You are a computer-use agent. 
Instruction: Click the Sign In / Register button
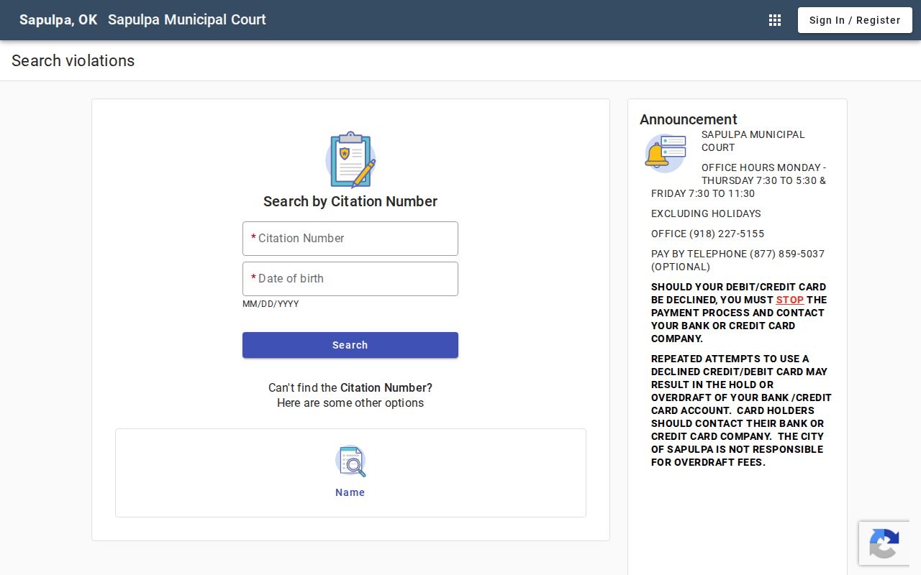855,20
